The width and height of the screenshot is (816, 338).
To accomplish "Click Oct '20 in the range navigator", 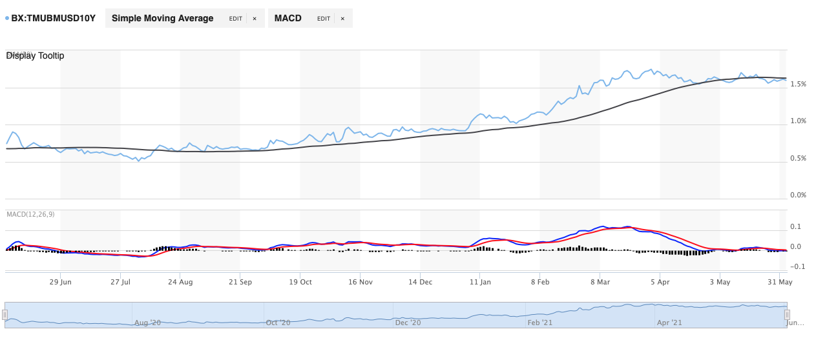I will [279, 323].
